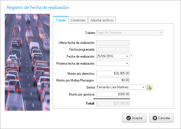Click the highway traffic image

click(27, 62)
